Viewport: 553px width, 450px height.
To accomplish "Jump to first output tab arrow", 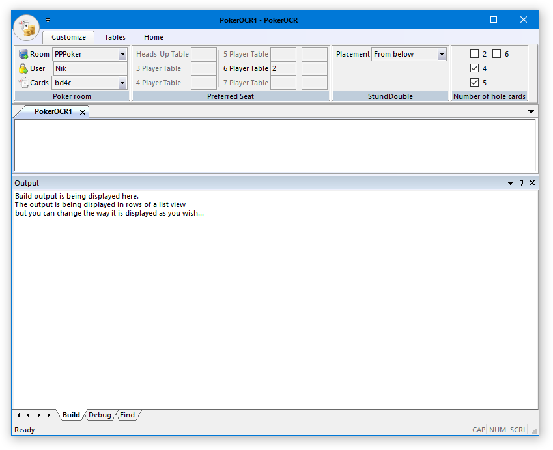I will pyautogui.click(x=18, y=415).
